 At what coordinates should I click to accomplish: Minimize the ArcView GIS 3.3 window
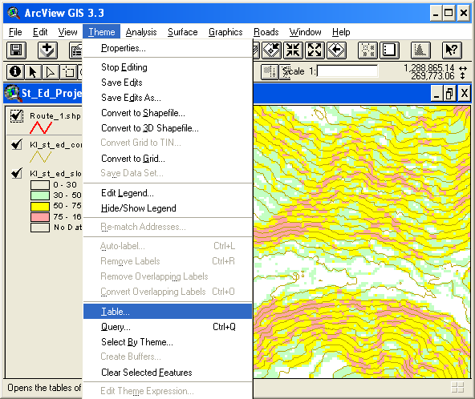click(436, 14)
